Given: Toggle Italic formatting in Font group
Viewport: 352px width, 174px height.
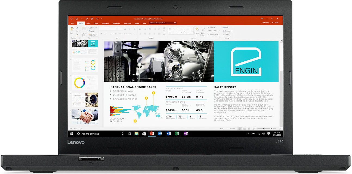Looking at the screenshot, I should click(106, 34).
